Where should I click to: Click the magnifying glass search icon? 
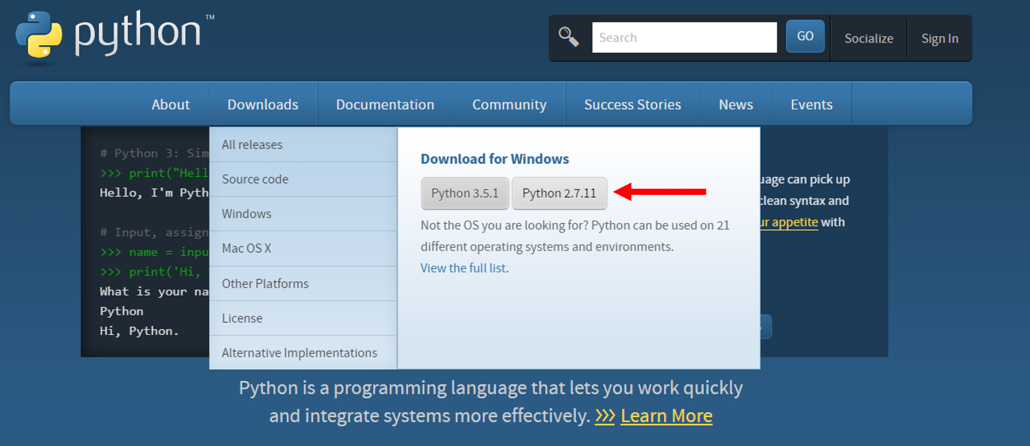pos(569,36)
